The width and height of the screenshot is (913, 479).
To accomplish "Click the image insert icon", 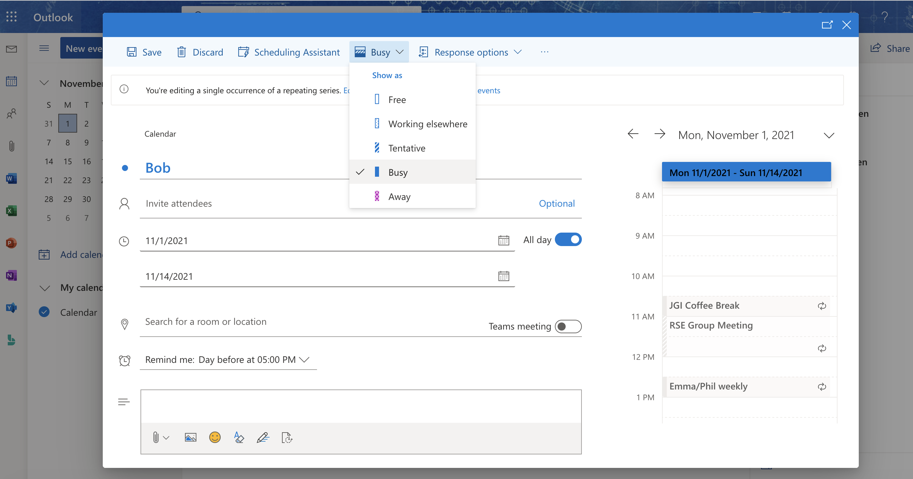I will pyautogui.click(x=190, y=438).
